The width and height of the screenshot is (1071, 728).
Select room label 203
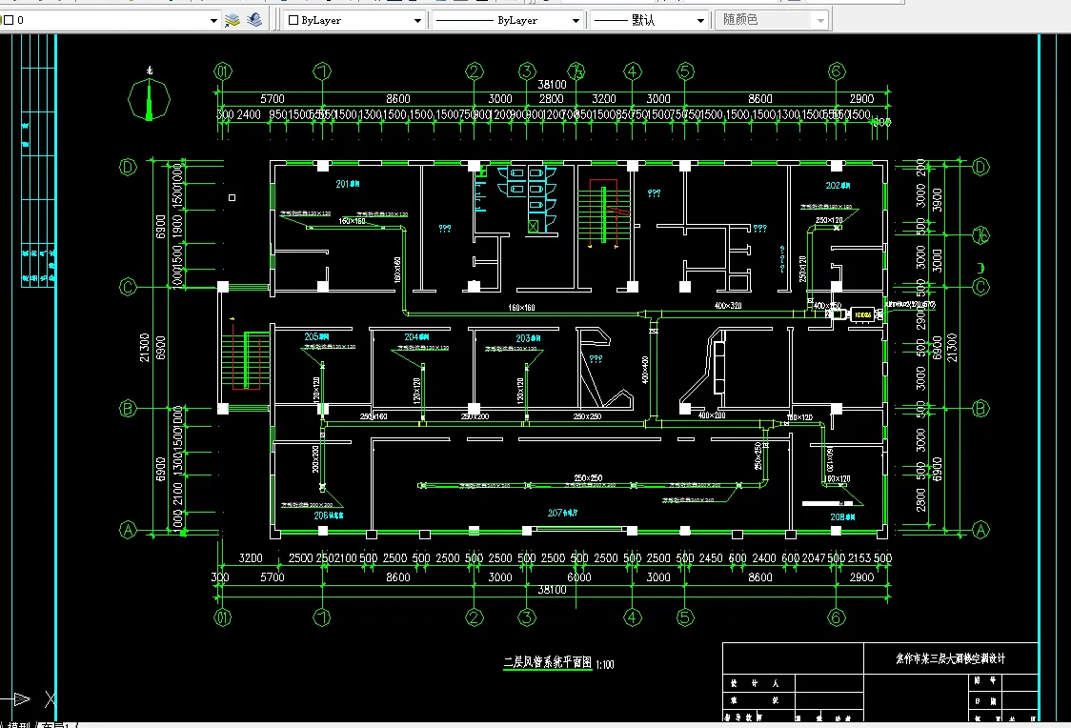pos(528,338)
